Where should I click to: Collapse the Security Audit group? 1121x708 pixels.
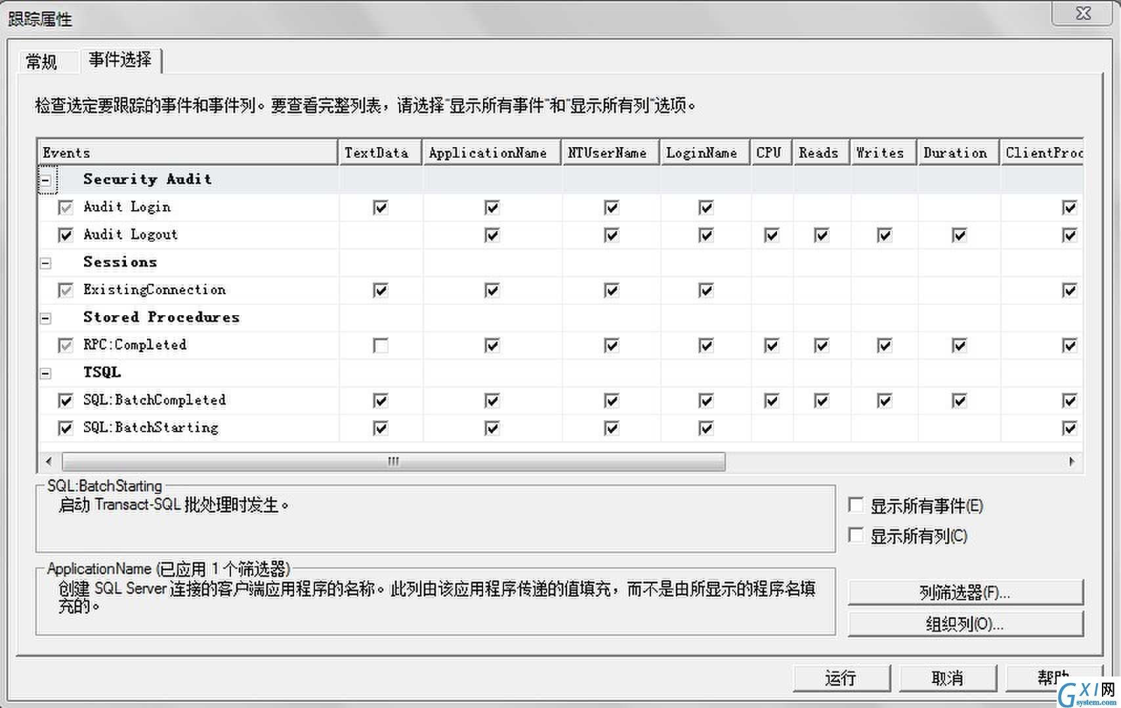point(46,180)
